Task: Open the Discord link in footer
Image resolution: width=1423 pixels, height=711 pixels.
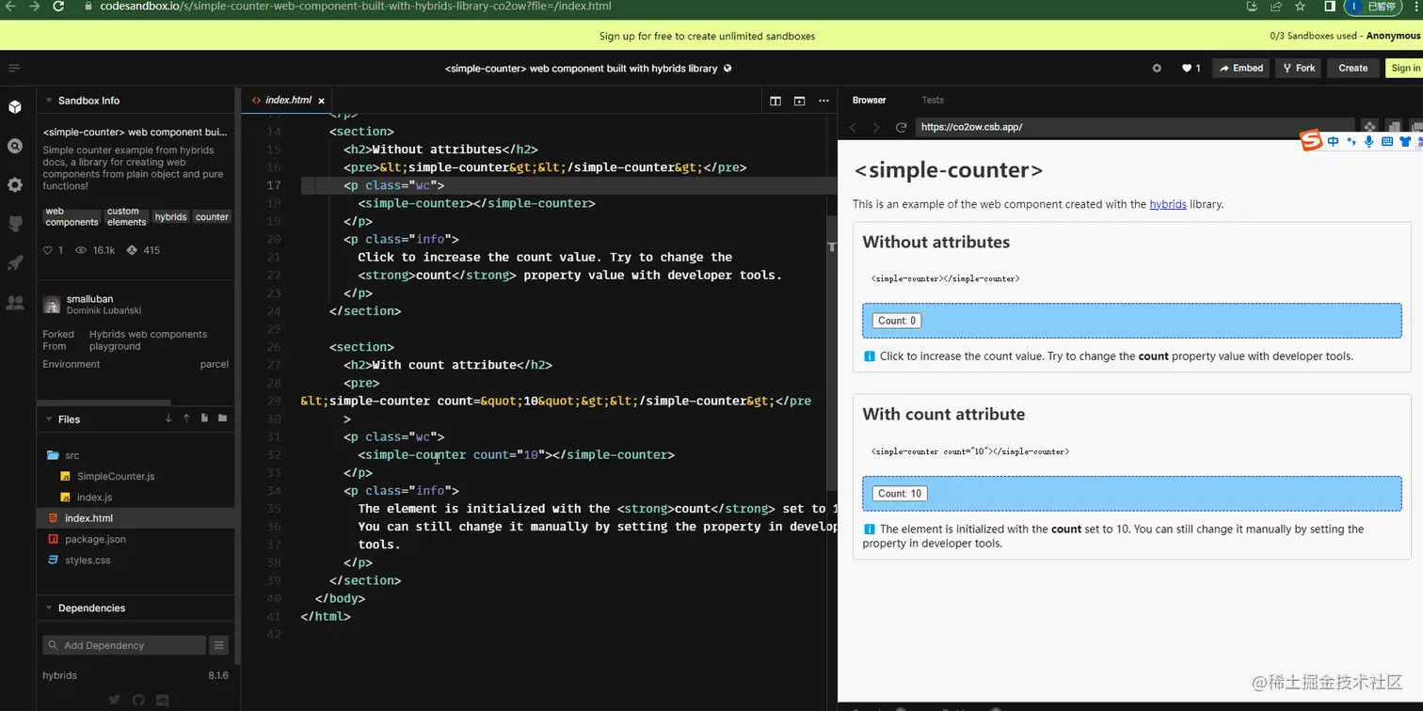Action: point(163,700)
